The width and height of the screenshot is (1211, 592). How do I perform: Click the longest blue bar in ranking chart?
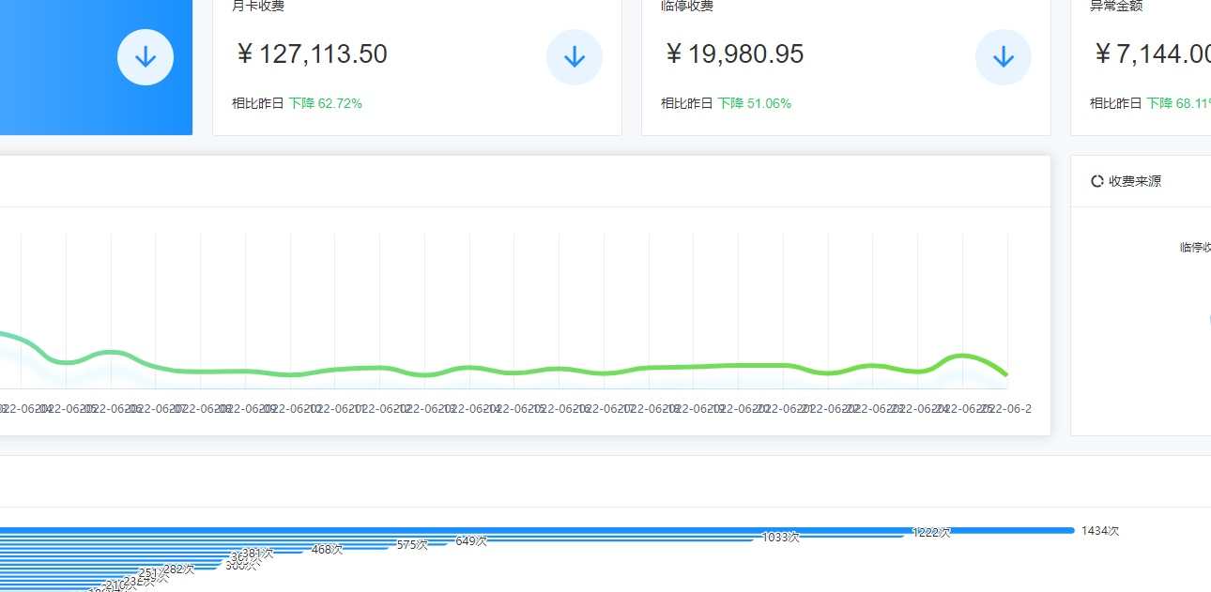tap(537, 530)
